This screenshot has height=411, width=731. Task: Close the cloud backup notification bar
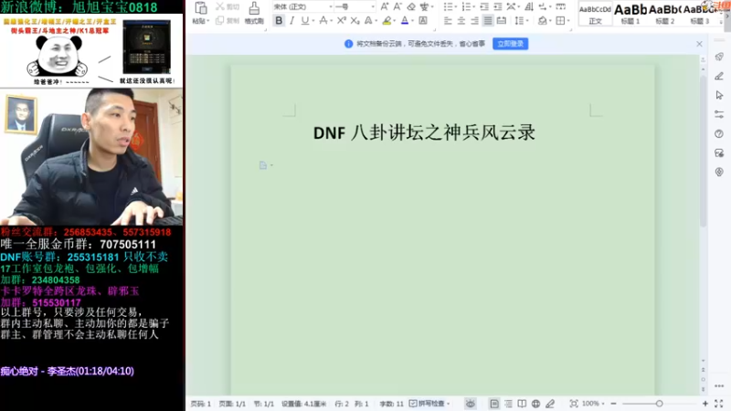tap(699, 44)
